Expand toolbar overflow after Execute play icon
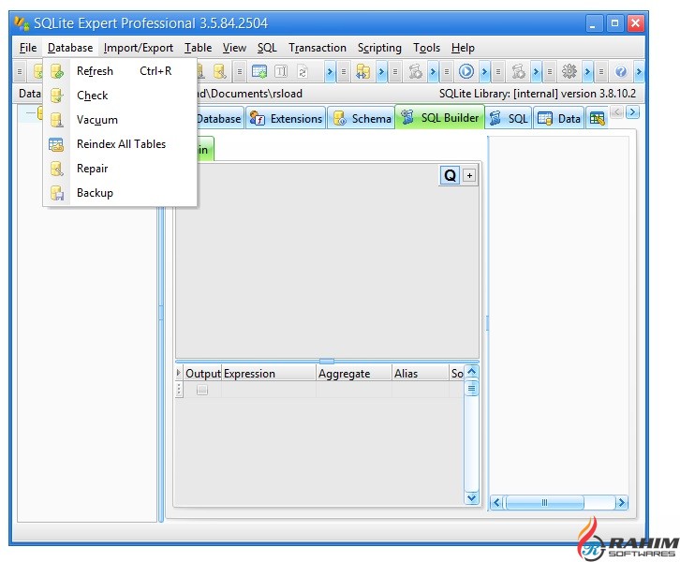Screen dimensions: 680x562 pos(485,72)
